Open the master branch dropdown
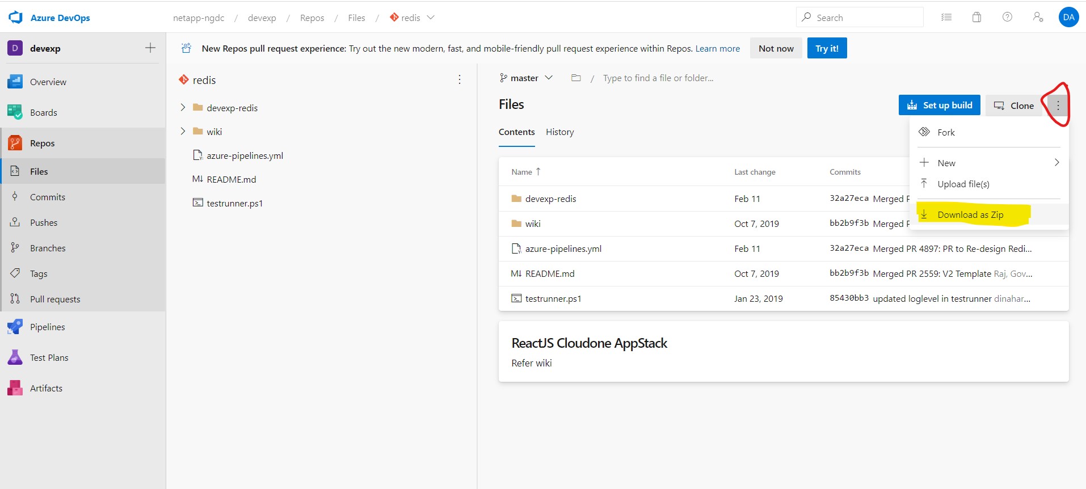This screenshot has height=489, width=1086. (x=526, y=78)
